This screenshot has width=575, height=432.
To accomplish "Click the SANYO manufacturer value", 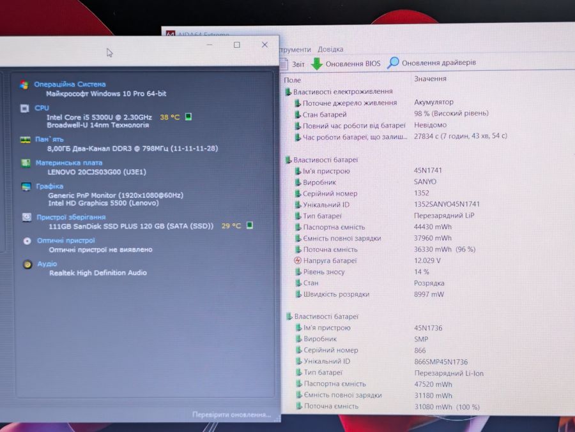I will click(x=425, y=182).
